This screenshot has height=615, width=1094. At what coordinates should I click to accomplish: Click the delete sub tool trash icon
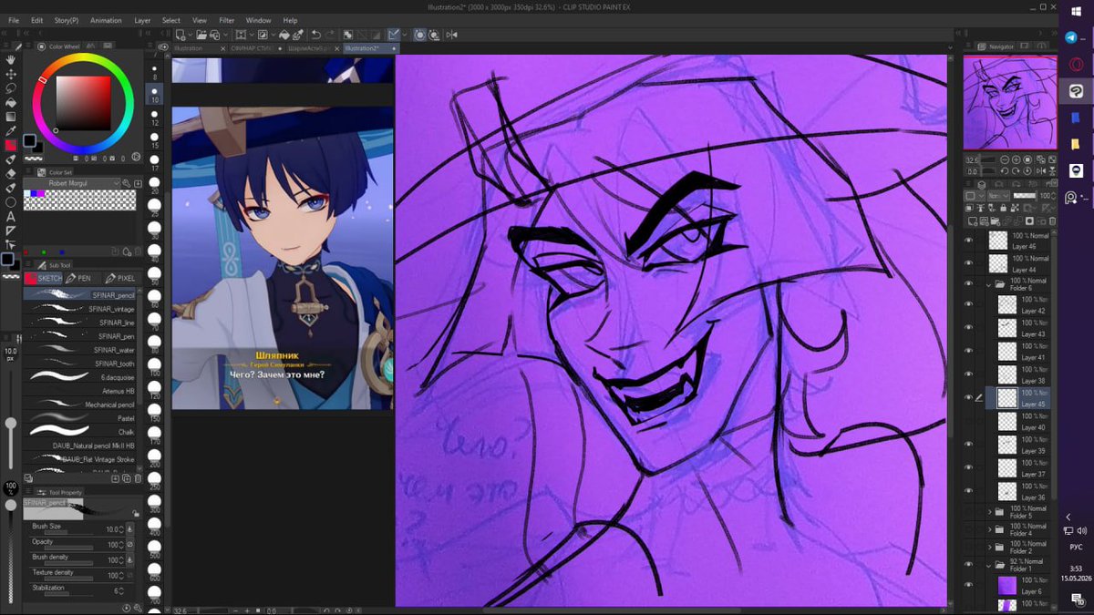click(x=138, y=478)
